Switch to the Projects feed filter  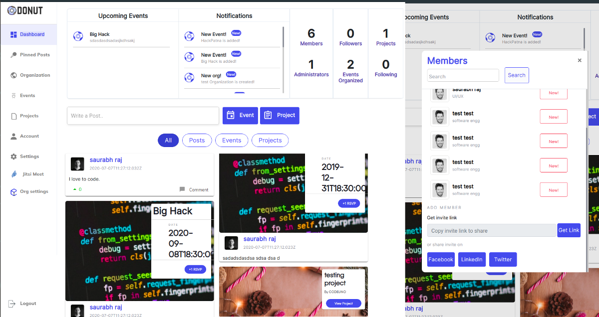pos(270,141)
